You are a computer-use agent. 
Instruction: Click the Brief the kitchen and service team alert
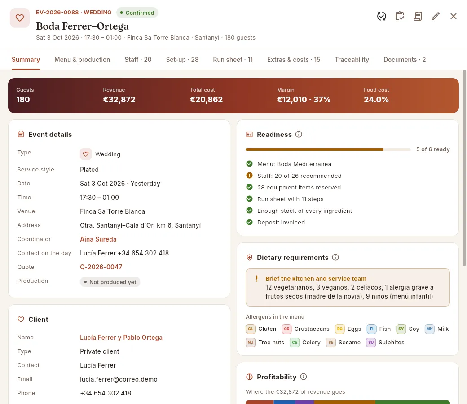[348, 287]
